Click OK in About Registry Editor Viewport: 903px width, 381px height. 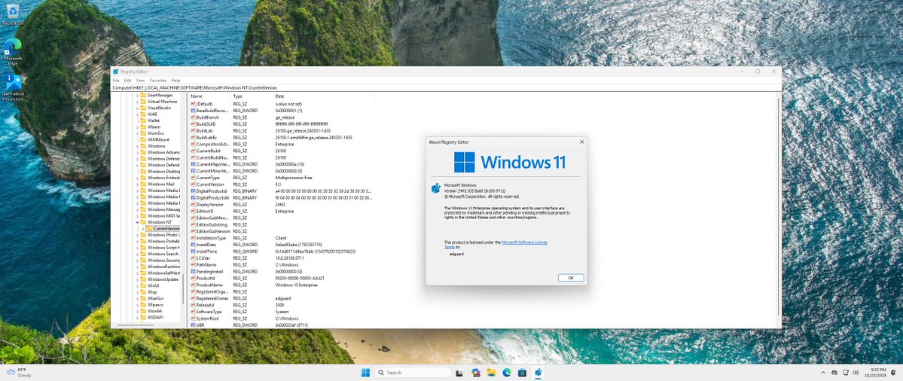tap(571, 278)
